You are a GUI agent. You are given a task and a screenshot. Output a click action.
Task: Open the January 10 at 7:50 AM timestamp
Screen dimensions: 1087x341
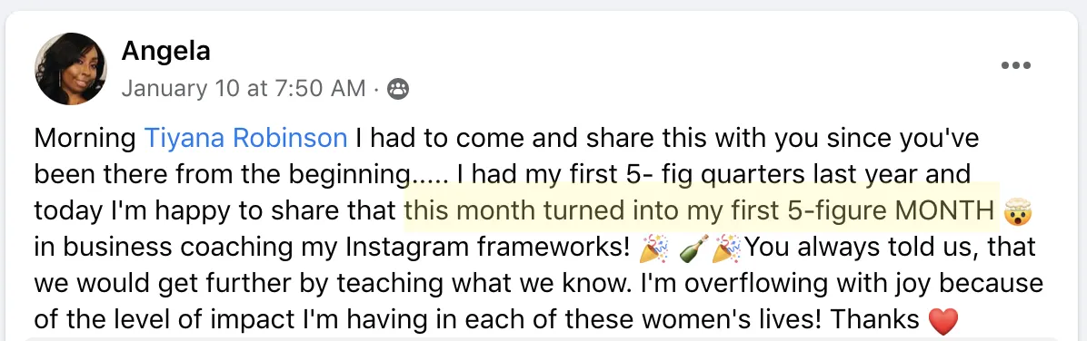[244, 89]
